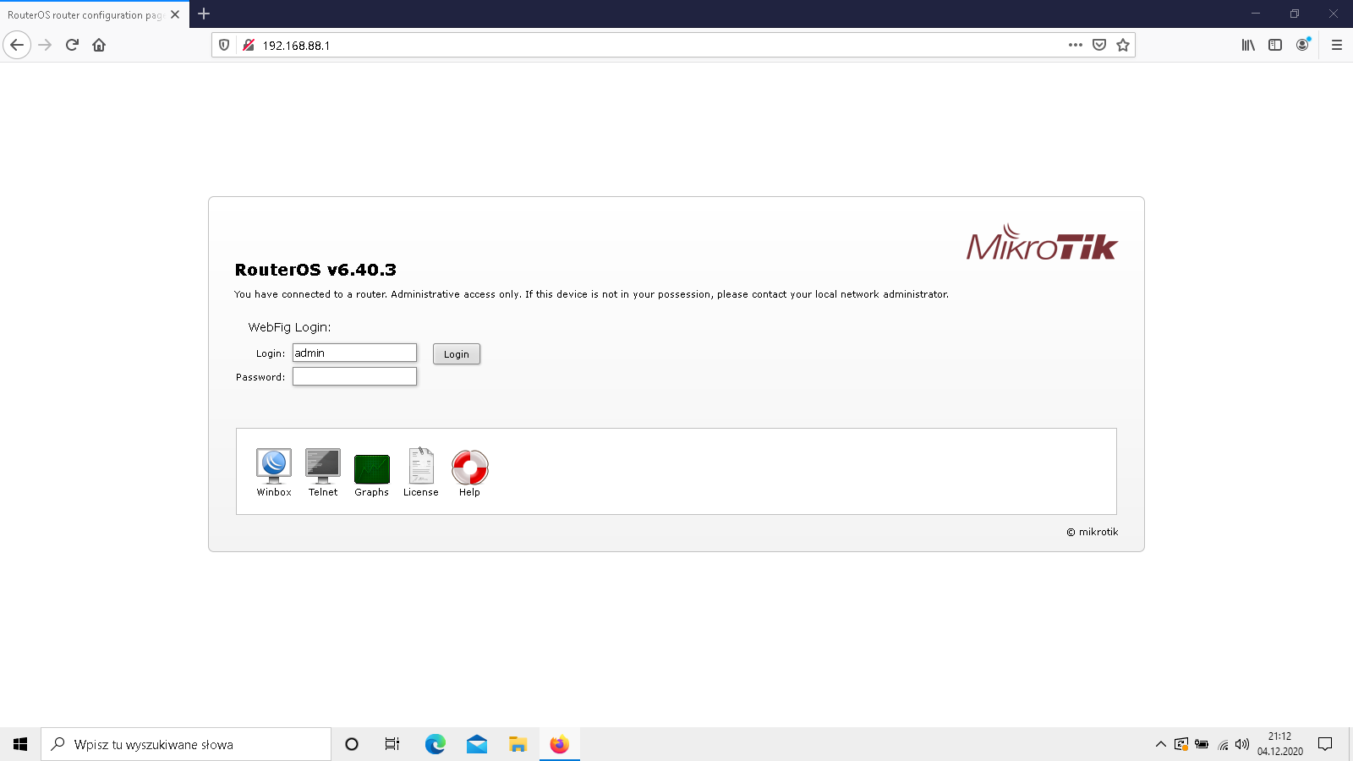The height and width of the screenshot is (761, 1353).
Task: Open Task View on taskbar
Action: point(392,744)
